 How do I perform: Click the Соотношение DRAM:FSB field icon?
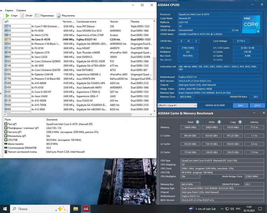[6, 148]
